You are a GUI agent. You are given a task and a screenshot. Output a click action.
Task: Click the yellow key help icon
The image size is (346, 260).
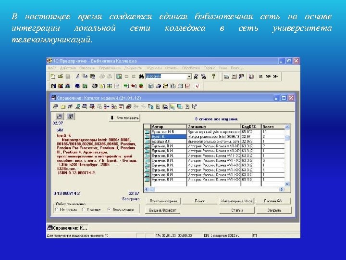point(213,76)
